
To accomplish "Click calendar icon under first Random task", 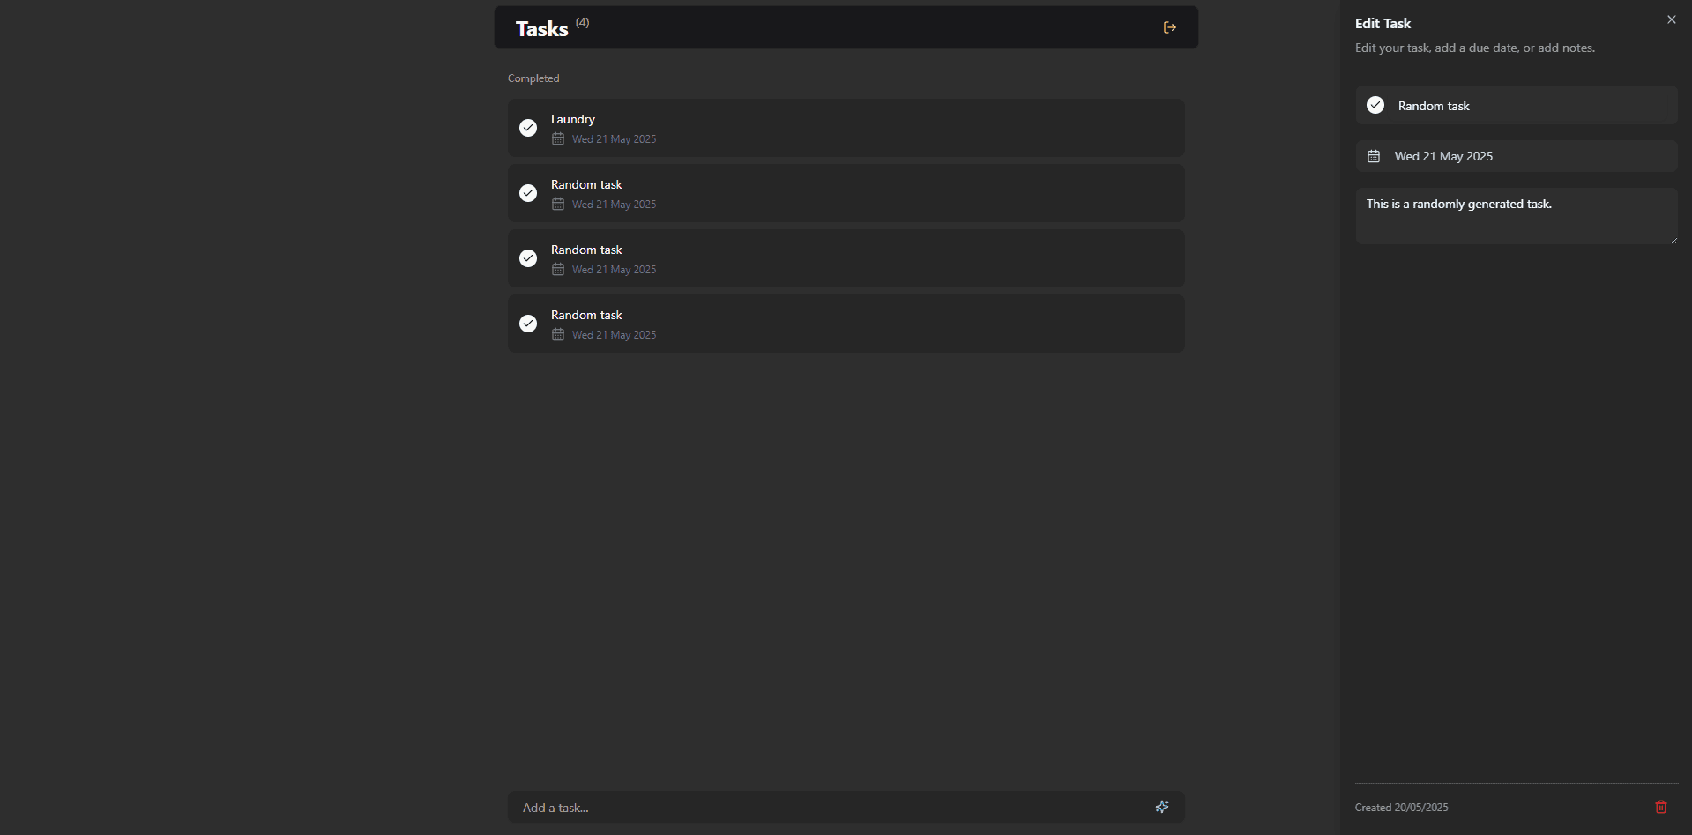I will pos(558,205).
